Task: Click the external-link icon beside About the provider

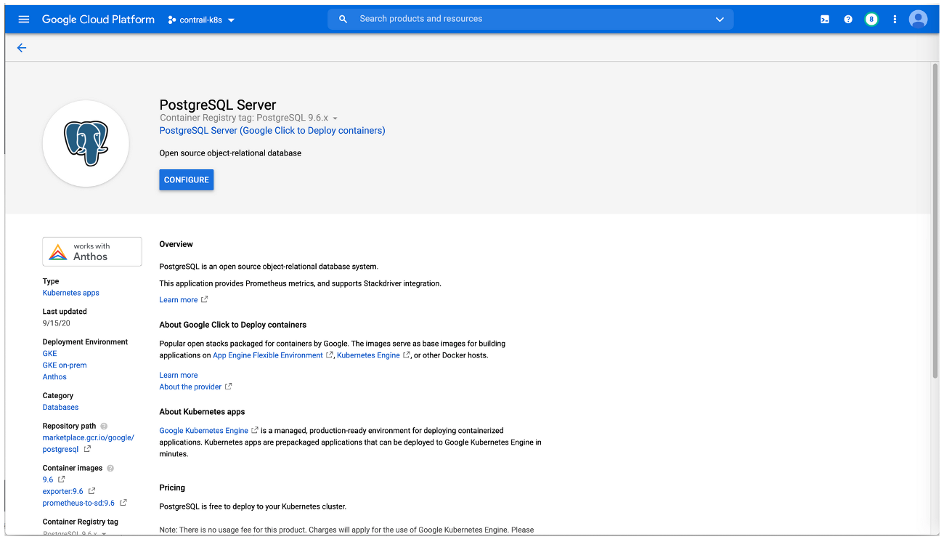Action: [229, 387]
